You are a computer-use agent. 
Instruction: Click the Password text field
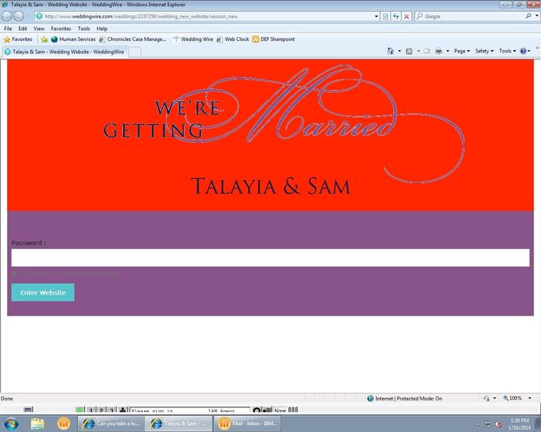pos(270,258)
